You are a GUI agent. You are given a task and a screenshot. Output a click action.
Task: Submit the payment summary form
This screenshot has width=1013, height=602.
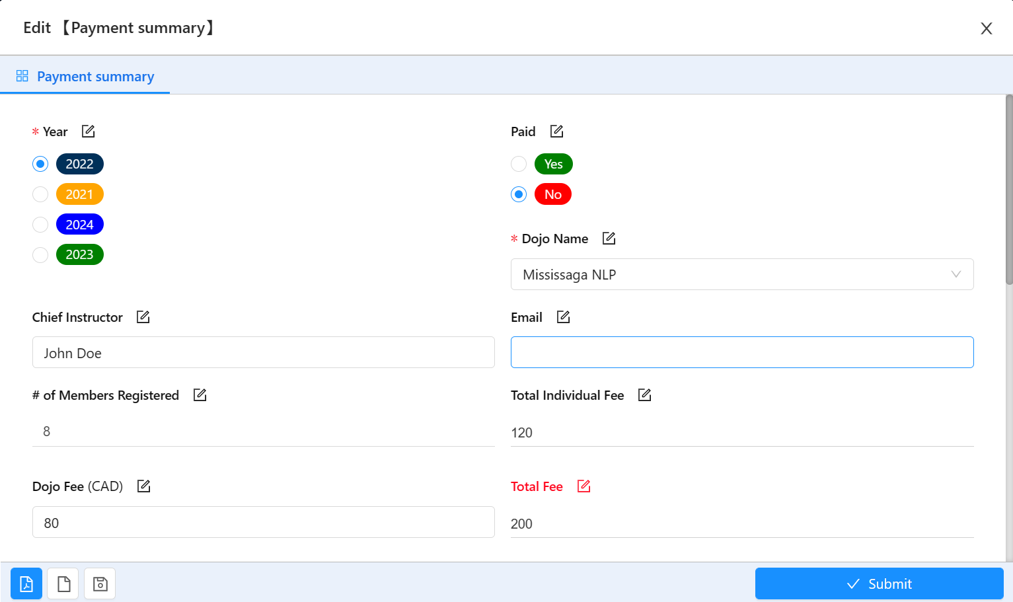[x=880, y=583]
